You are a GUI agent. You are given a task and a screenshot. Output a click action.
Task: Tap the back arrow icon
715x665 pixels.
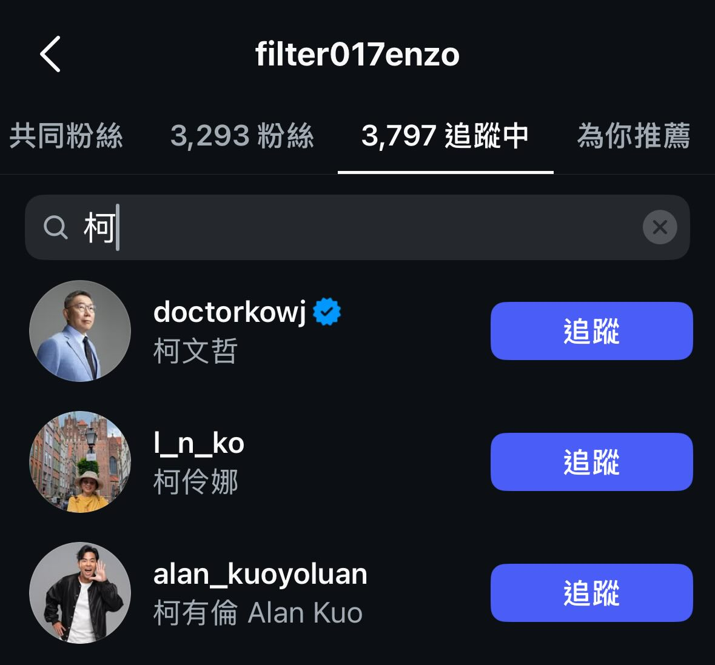pyautogui.click(x=50, y=54)
